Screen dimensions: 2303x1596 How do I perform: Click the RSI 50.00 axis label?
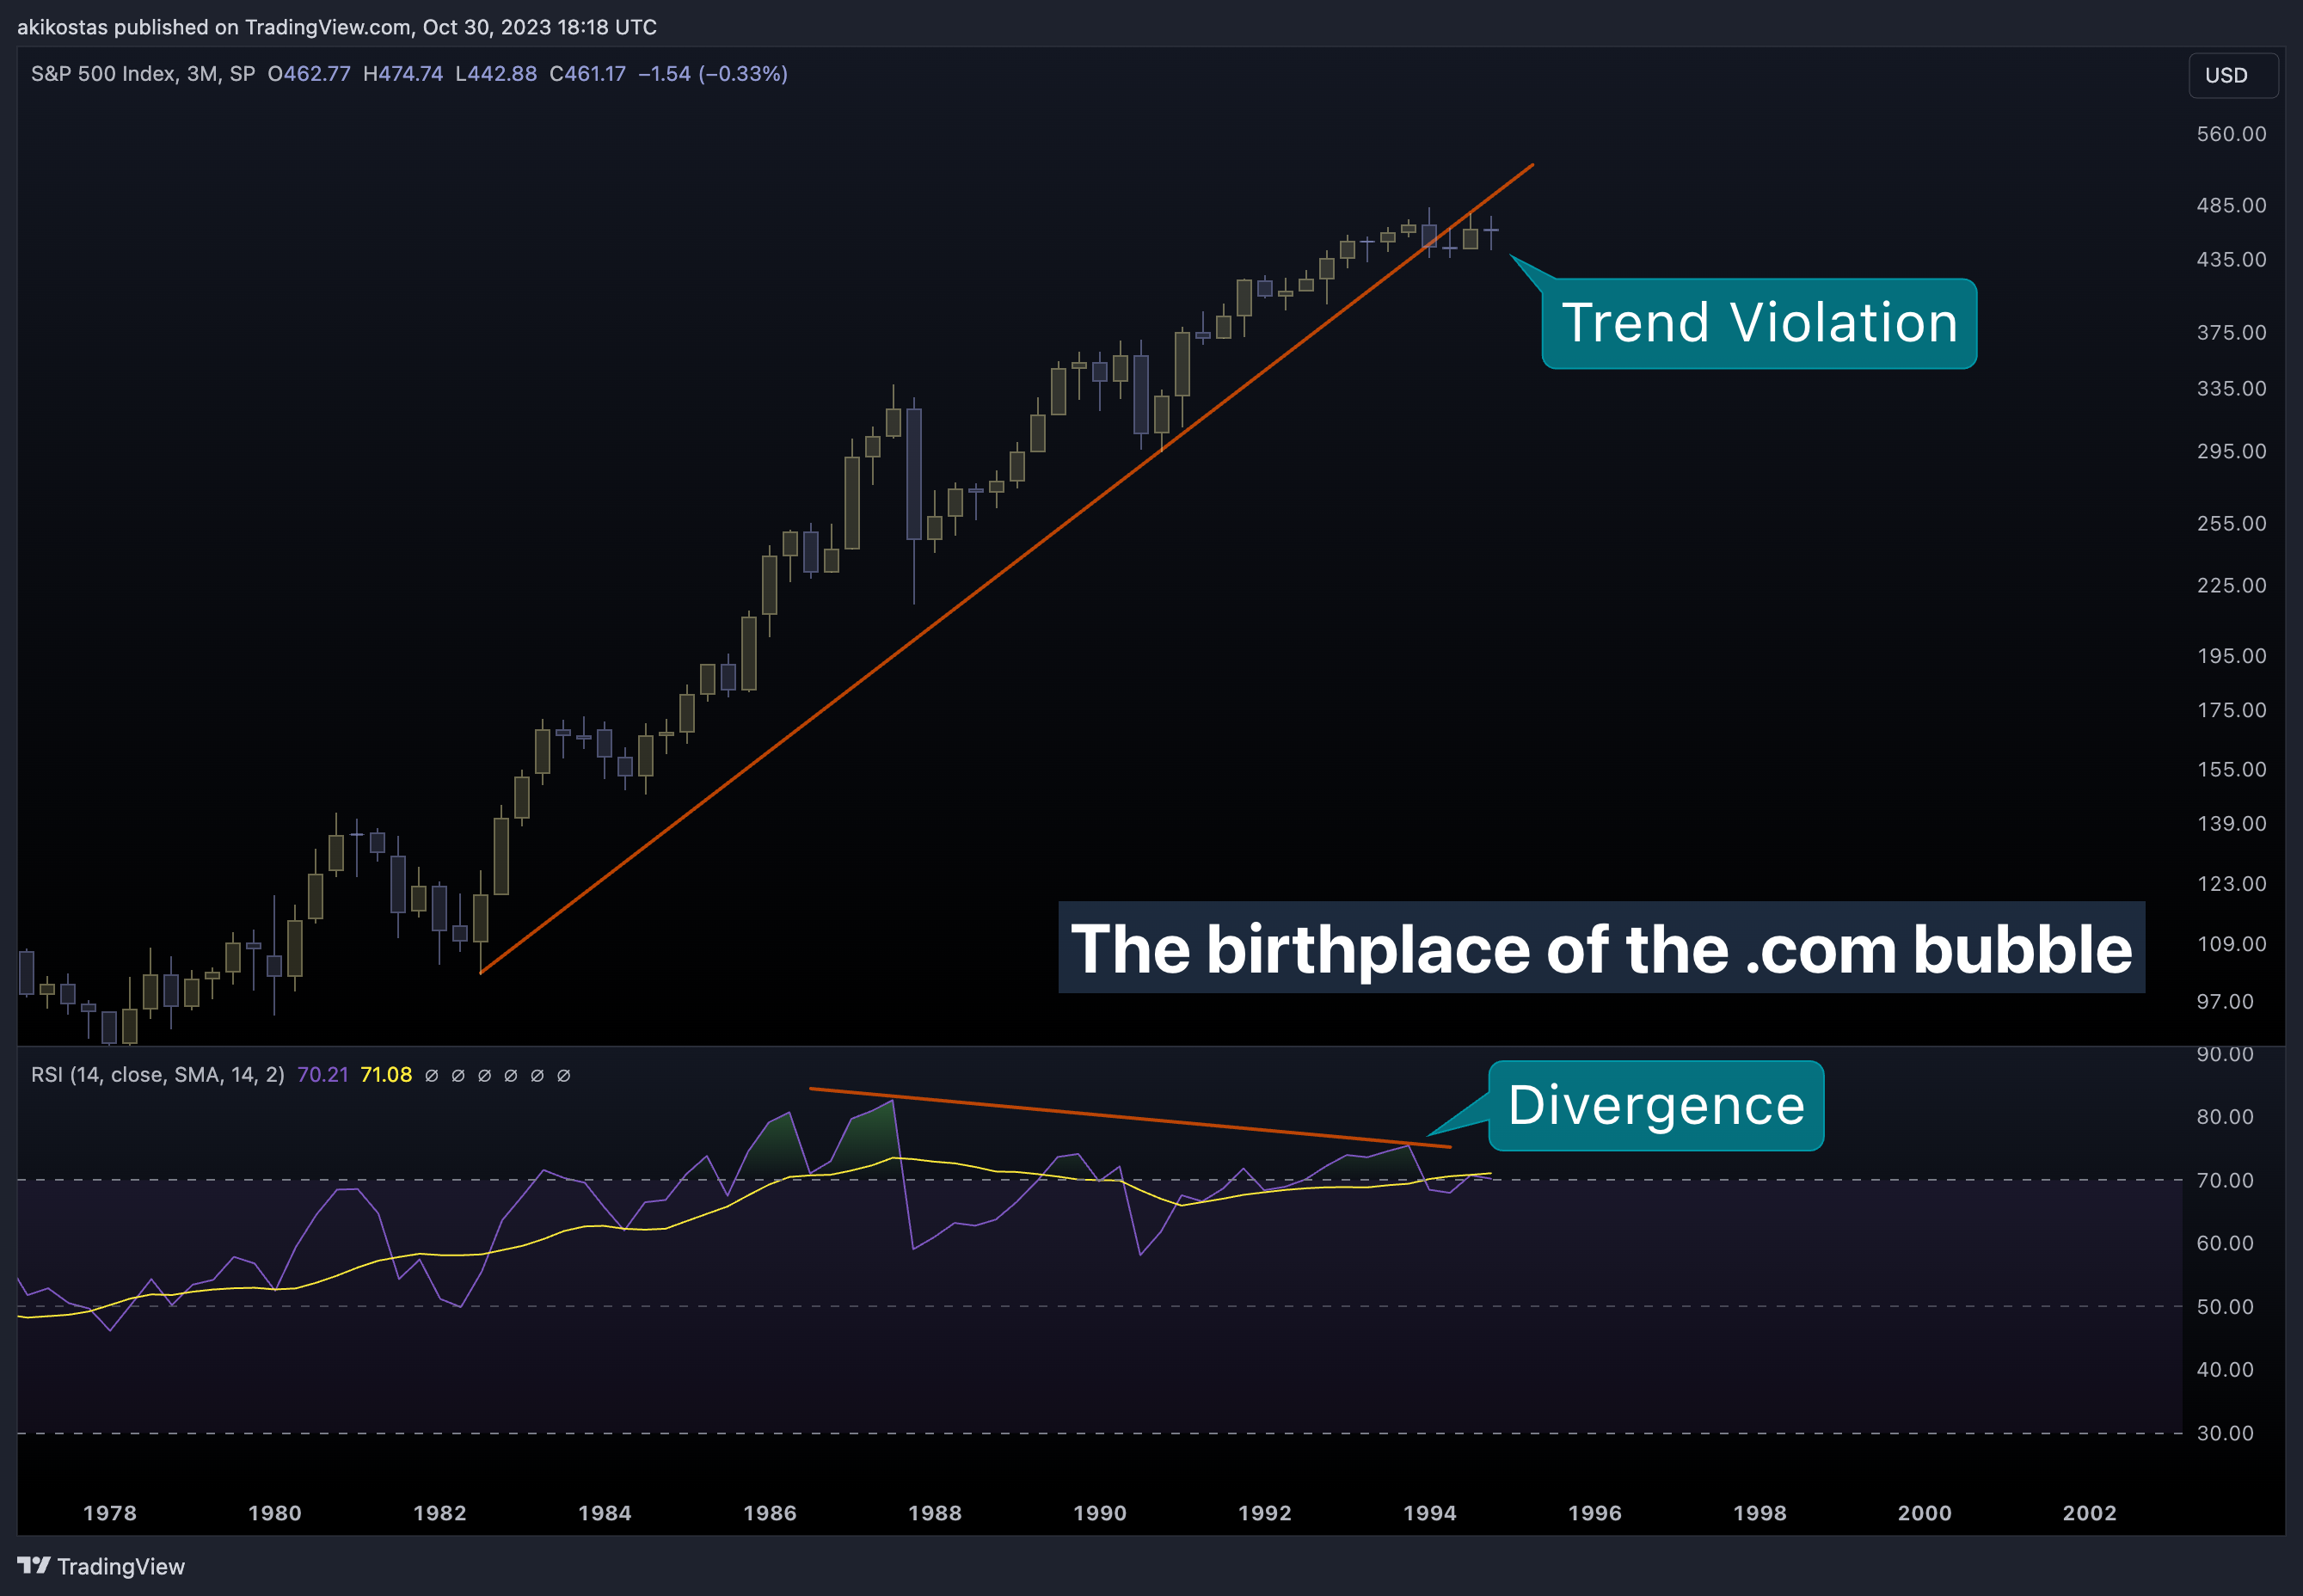click(2225, 1306)
